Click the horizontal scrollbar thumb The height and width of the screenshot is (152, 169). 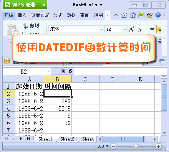(123, 139)
